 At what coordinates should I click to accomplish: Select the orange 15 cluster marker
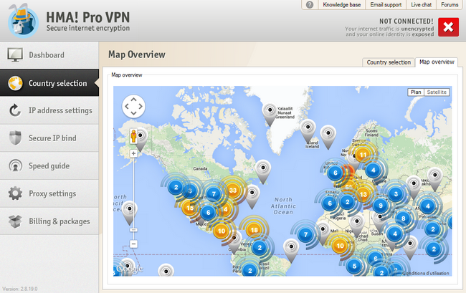(189, 208)
